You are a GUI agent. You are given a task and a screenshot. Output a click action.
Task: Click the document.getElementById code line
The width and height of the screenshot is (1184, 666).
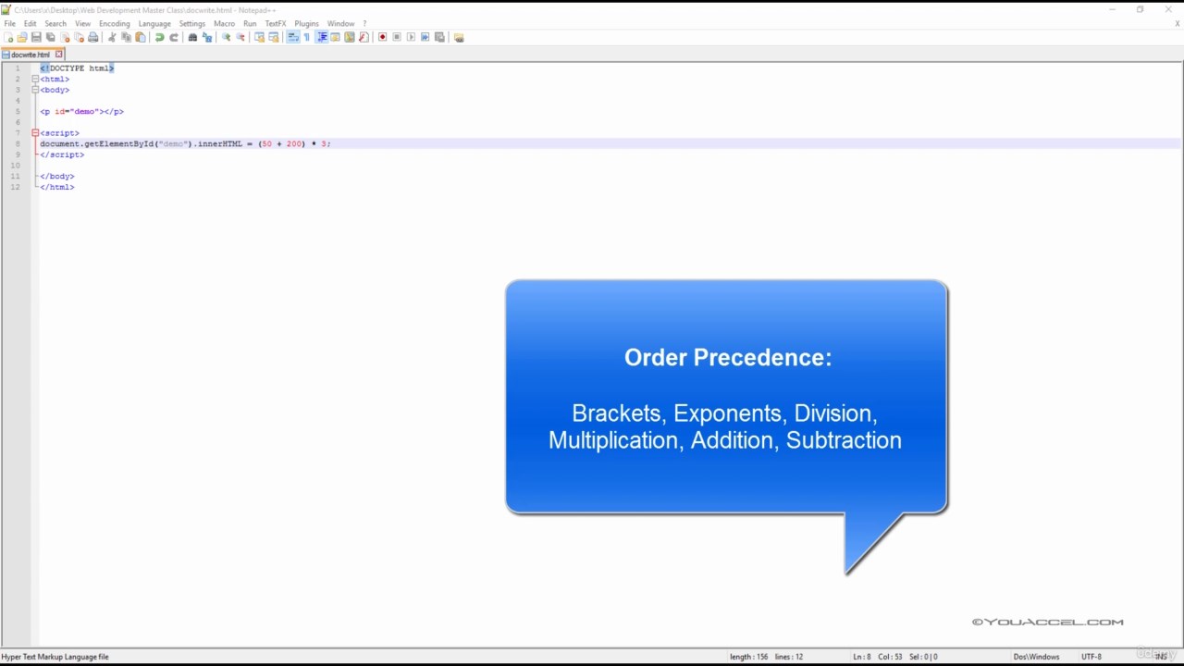(185, 143)
